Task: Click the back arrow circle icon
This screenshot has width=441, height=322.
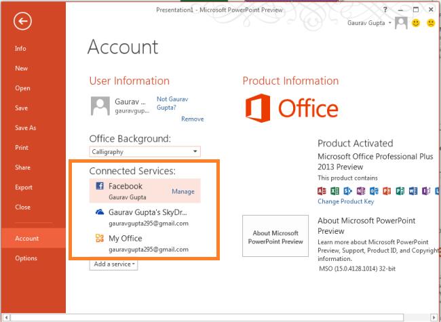Action: click(22, 21)
